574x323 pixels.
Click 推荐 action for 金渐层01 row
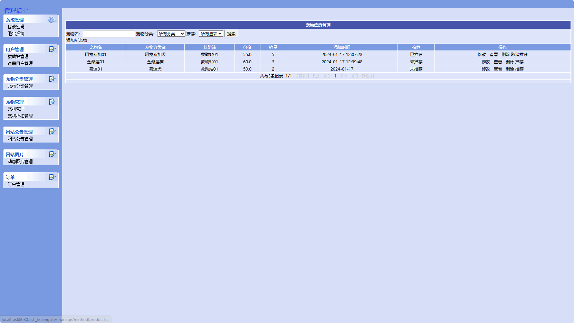pyautogui.click(x=519, y=62)
